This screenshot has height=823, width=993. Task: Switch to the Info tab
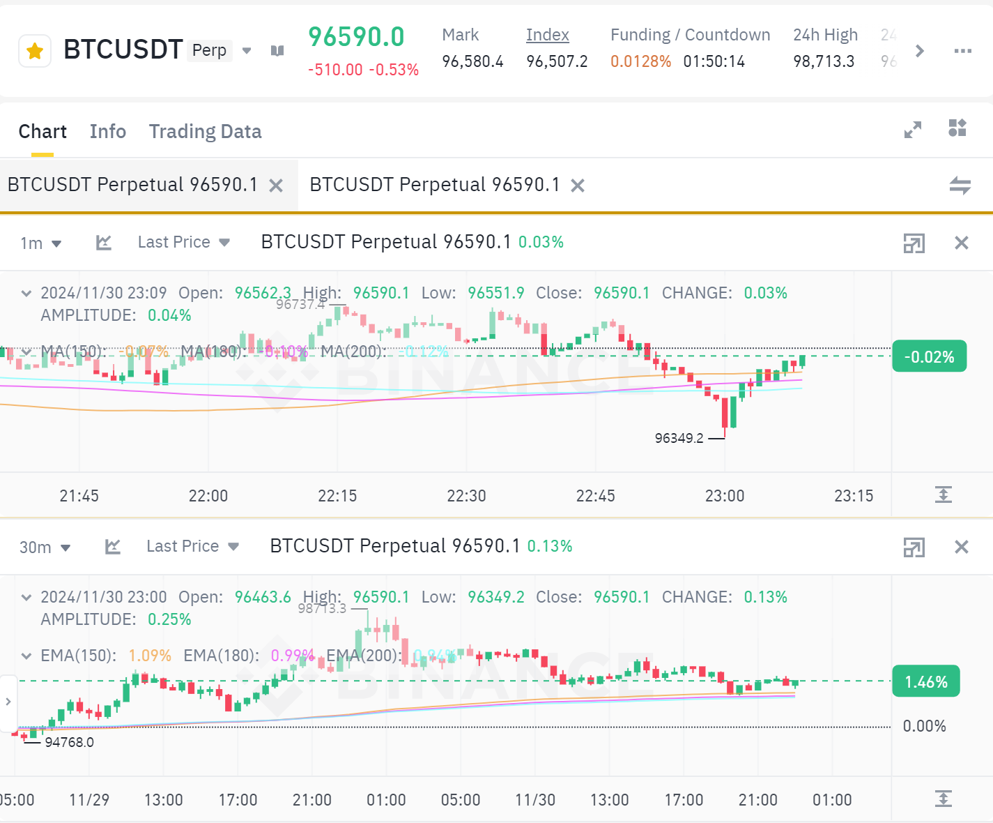[108, 131]
